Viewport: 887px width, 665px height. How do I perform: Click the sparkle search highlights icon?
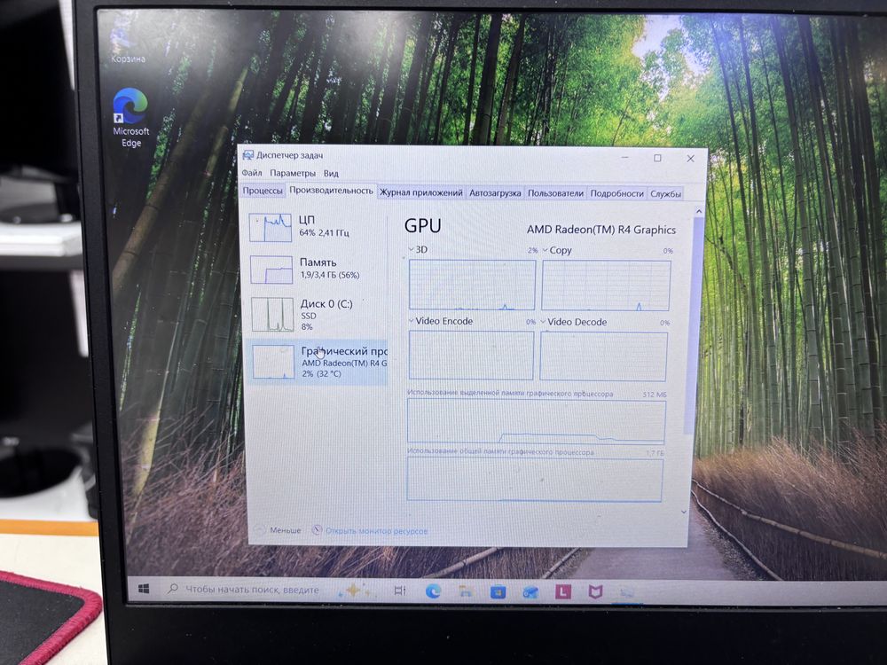click(x=355, y=591)
